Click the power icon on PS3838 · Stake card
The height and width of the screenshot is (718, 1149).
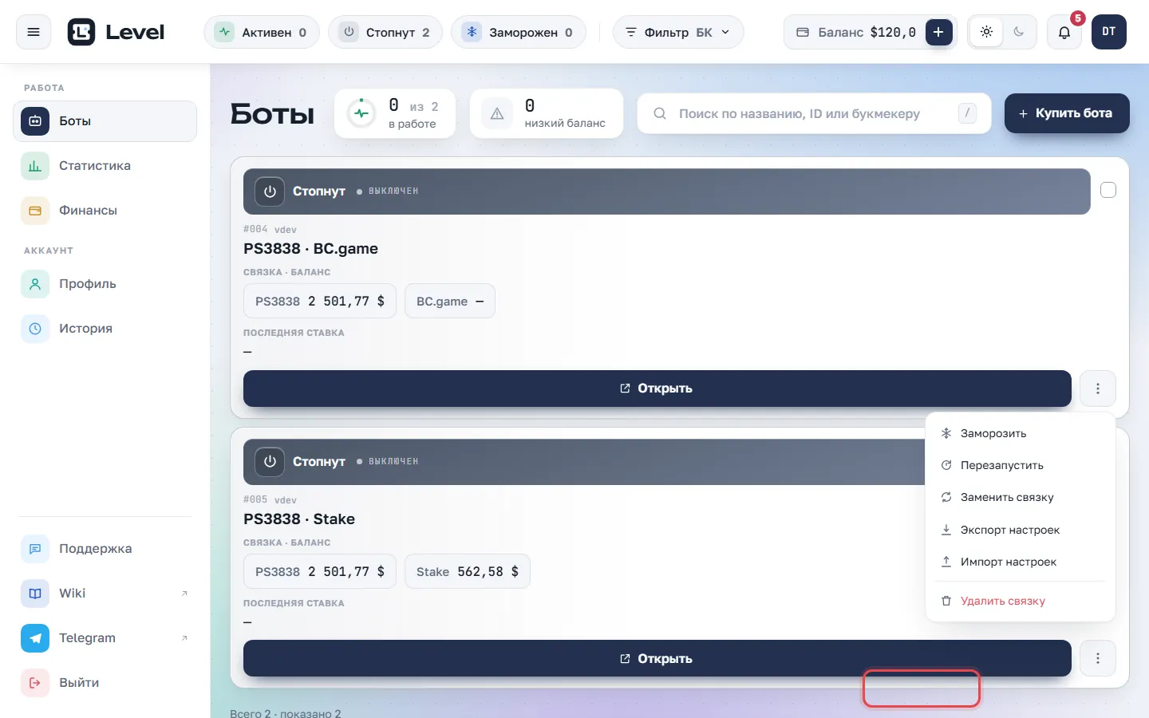tap(270, 462)
